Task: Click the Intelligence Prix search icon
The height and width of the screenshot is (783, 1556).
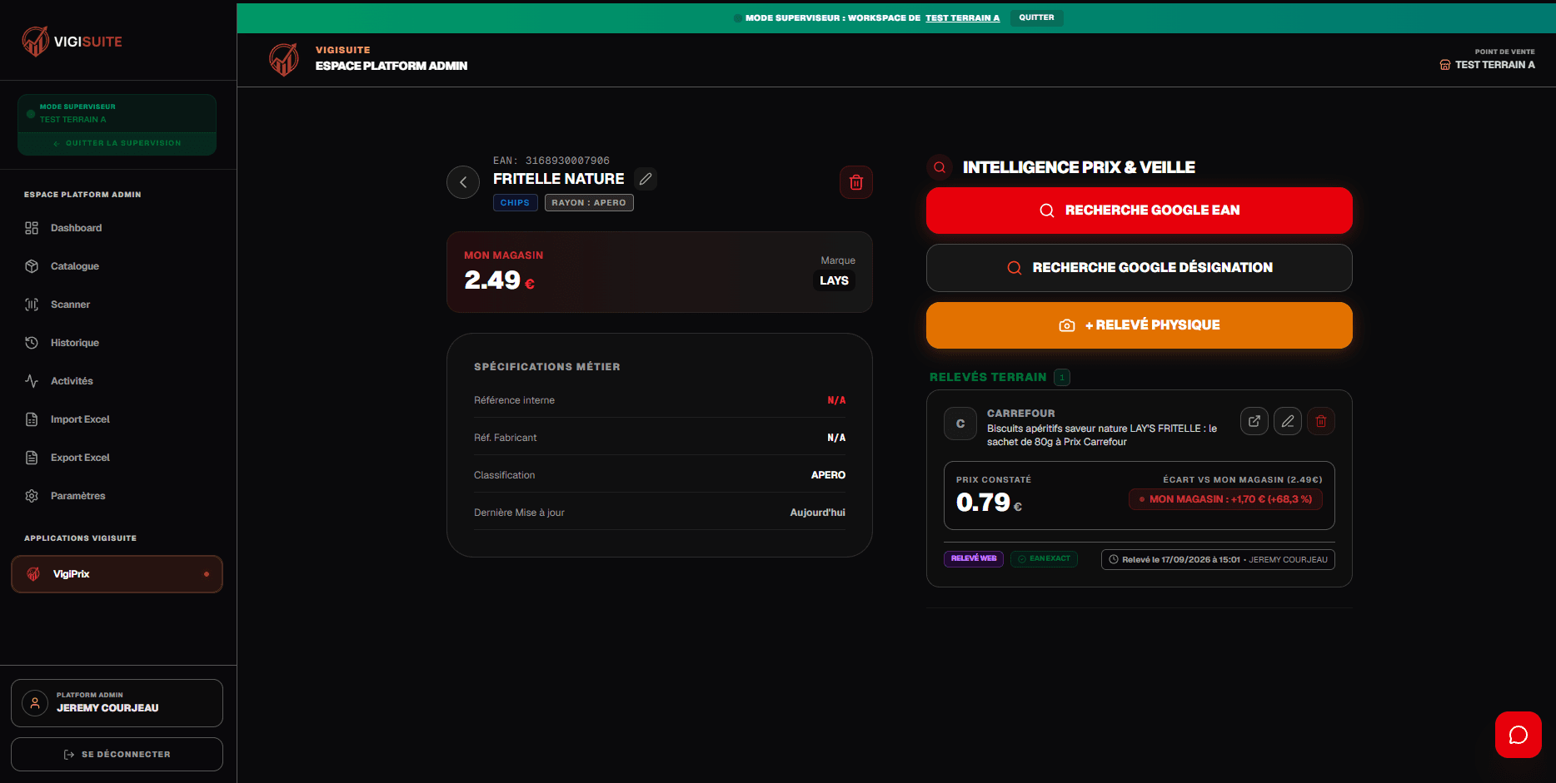Action: [x=940, y=167]
